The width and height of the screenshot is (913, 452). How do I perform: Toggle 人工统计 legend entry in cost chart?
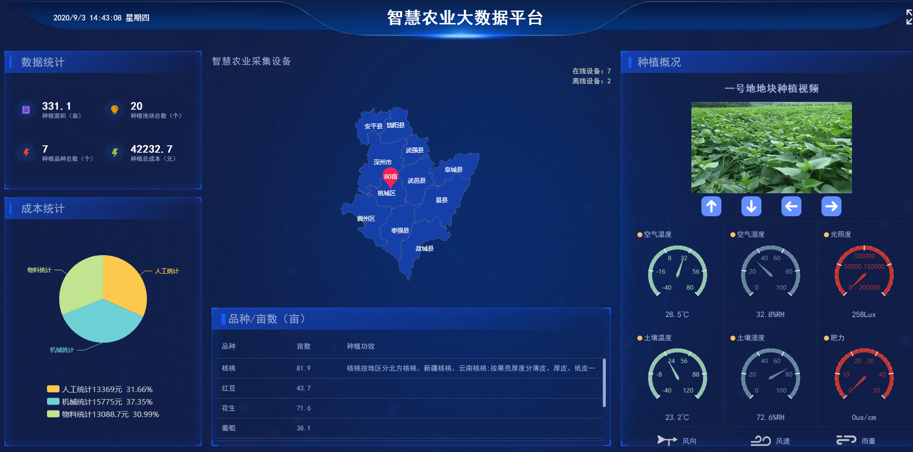pyautogui.click(x=100, y=389)
